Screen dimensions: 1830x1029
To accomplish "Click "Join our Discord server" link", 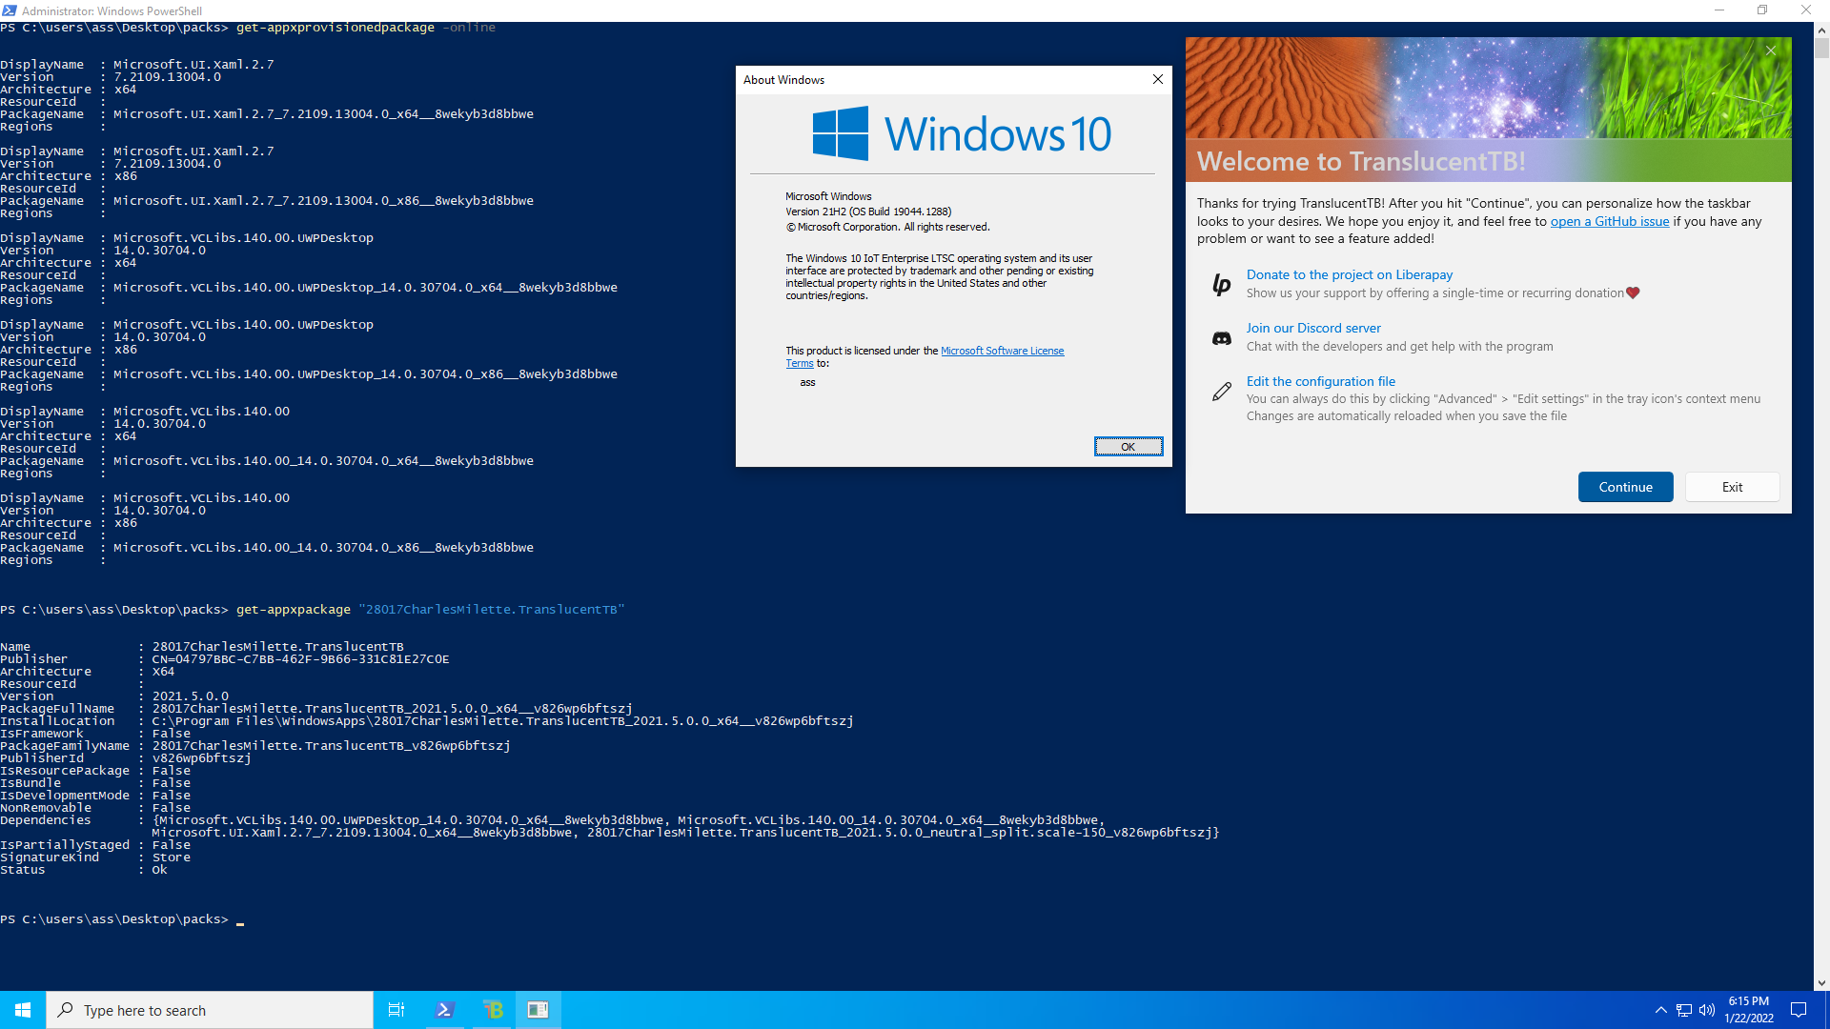I will [1313, 328].
